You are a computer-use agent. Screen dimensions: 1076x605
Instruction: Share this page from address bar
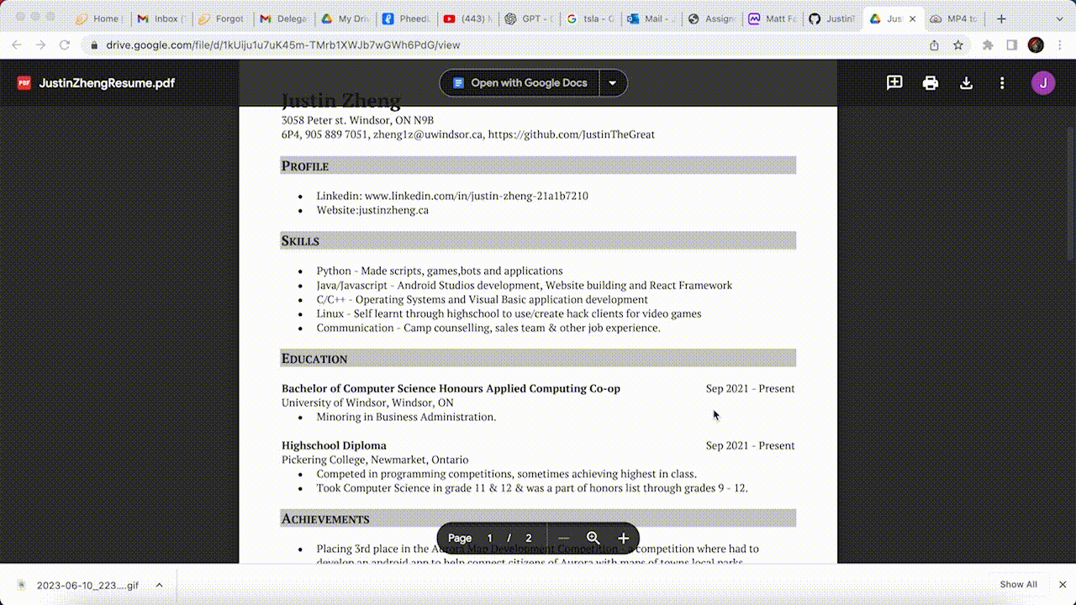click(934, 45)
